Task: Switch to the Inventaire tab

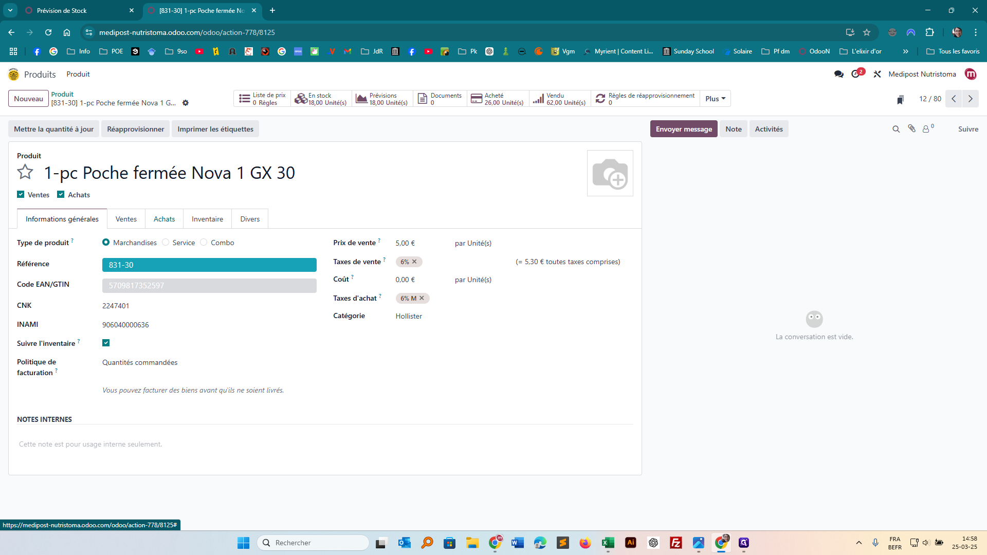Action: point(207,219)
